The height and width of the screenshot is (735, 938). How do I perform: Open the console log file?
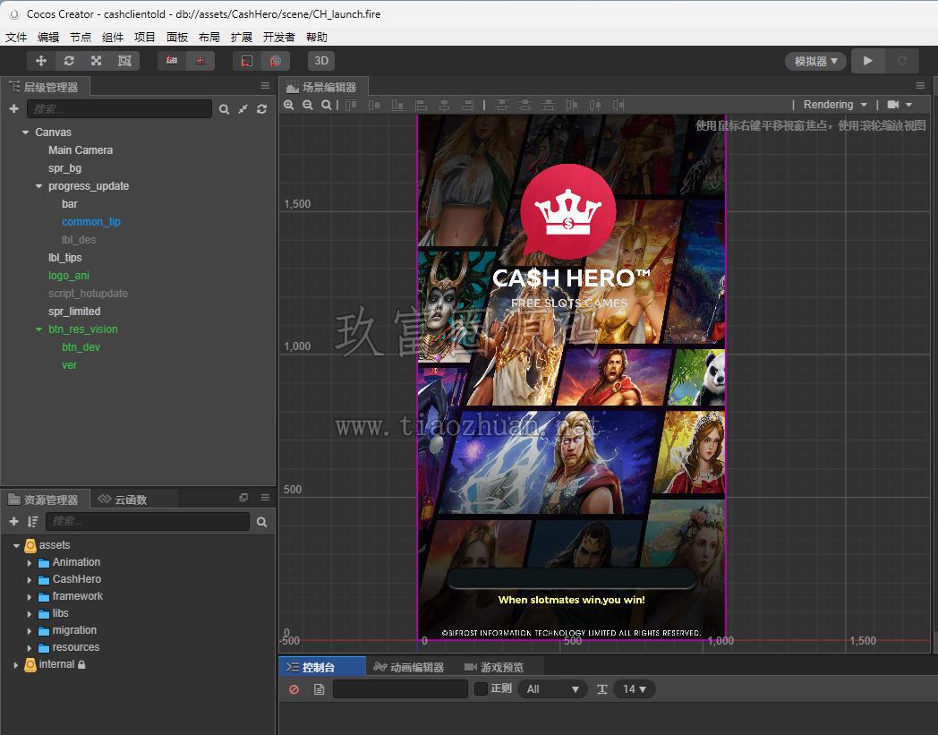coord(319,689)
